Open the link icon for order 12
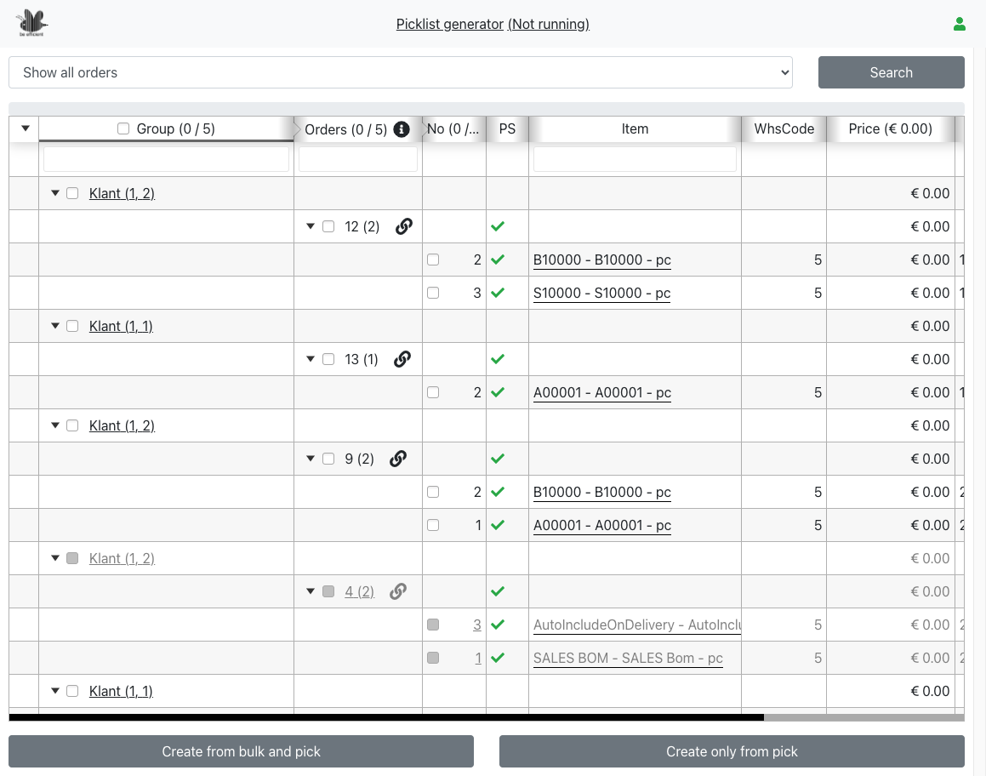Screen dimensions: 986x776 coord(404,226)
